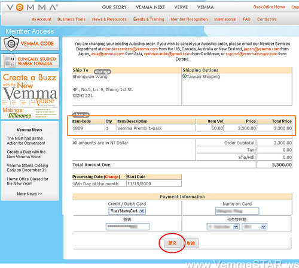The image size is (299, 268).
Task: Open My Account menu item
Action: click(x=41, y=19)
